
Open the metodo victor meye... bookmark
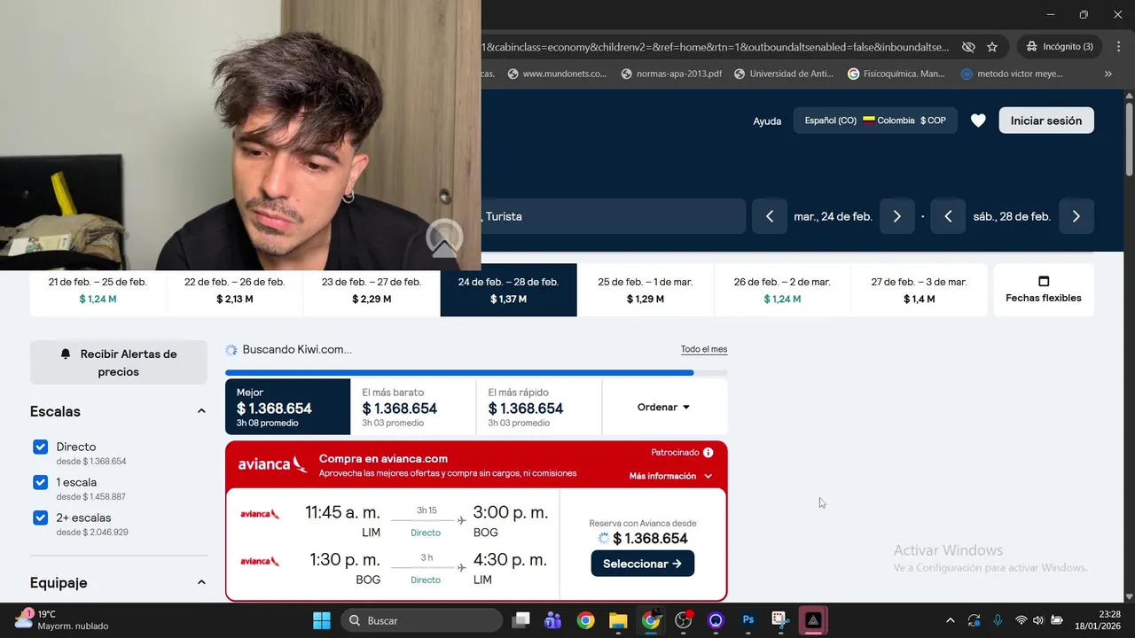click(1012, 74)
